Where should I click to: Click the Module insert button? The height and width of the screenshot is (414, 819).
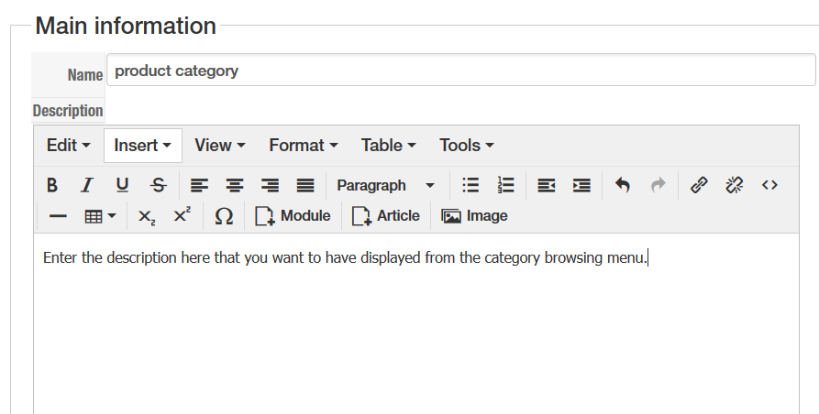pos(293,216)
